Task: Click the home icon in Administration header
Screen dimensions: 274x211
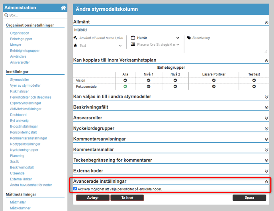Action: click(x=63, y=8)
